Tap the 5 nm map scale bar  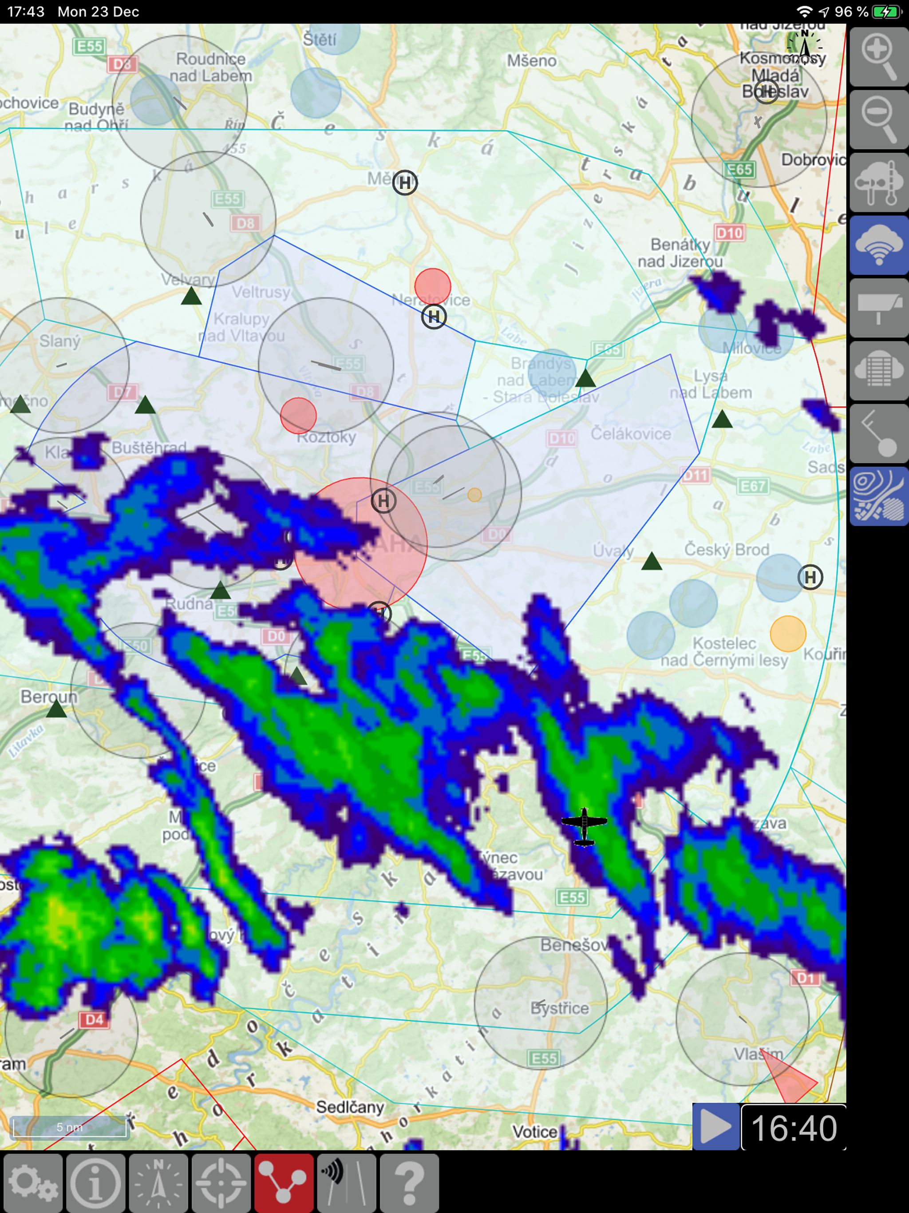point(70,1127)
